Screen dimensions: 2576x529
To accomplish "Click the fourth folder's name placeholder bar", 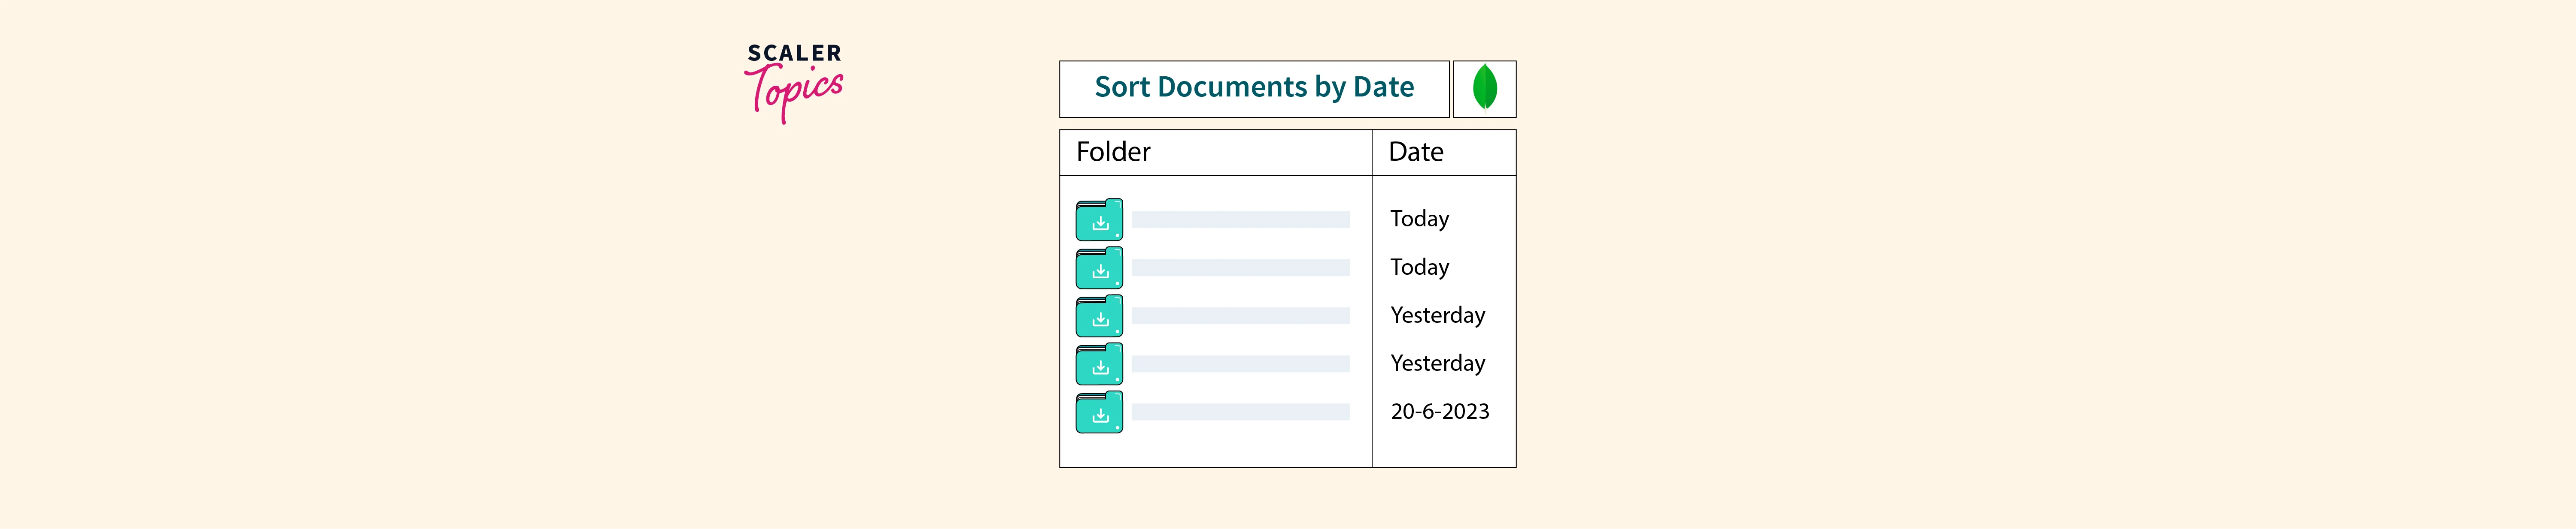I will coord(1240,364).
